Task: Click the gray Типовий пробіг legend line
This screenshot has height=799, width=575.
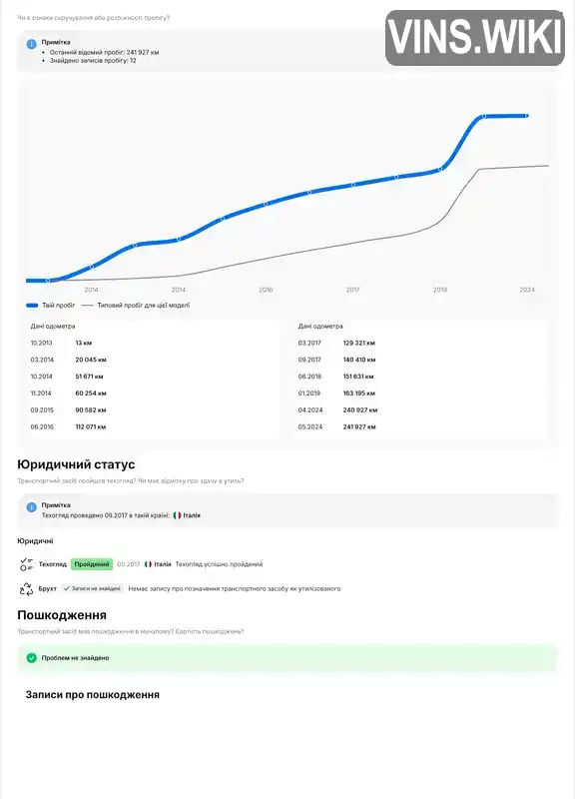Action: [x=88, y=306]
